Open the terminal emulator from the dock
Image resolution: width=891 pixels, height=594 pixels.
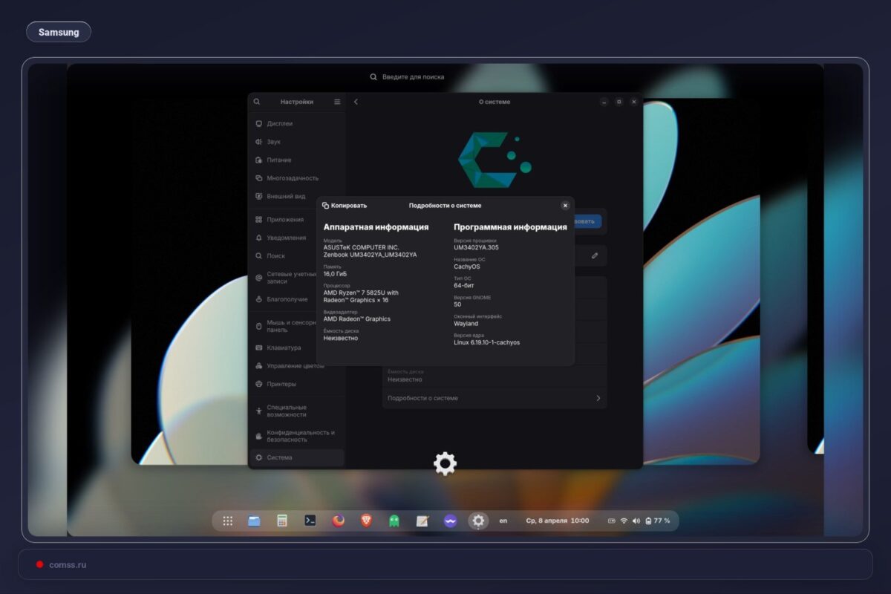[x=311, y=520]
